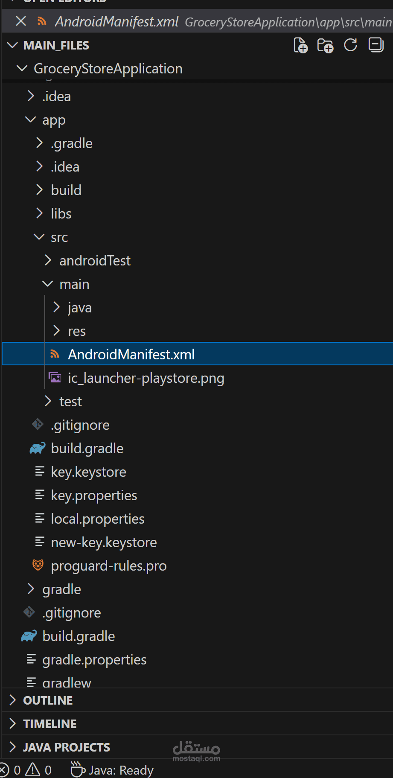Close the AndroidManifest.xml open editor
Screen dimensions: 393x778
[21, 21]
